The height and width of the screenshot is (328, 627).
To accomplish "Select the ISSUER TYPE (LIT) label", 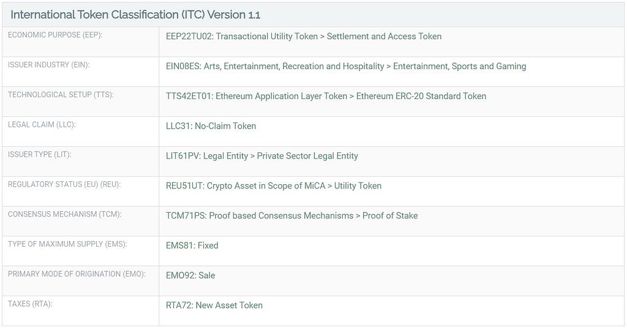I will [x=40, y=155].
